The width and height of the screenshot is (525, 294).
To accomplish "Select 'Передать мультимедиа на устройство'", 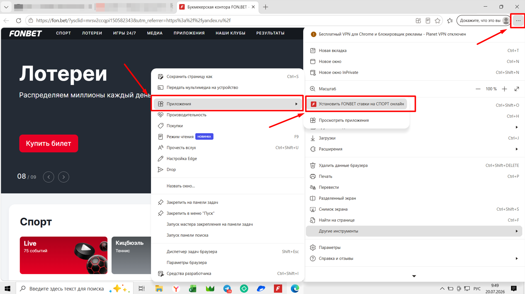I will point(228,88).
